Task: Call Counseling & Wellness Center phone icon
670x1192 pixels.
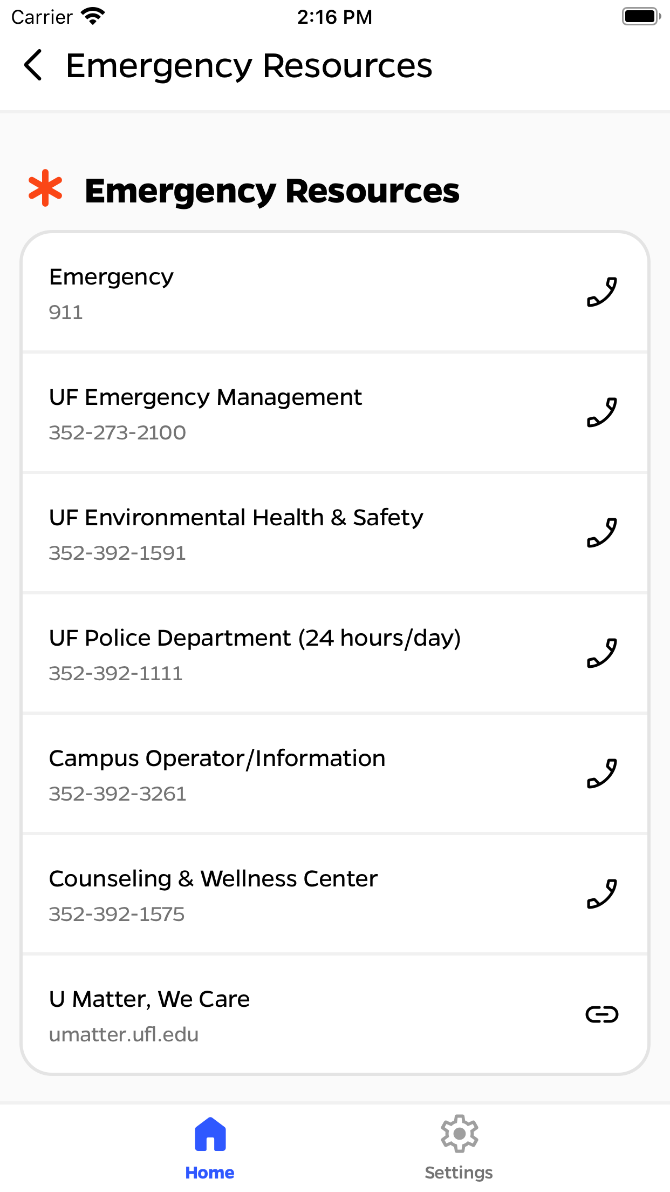Action: [x=602, y=894]
